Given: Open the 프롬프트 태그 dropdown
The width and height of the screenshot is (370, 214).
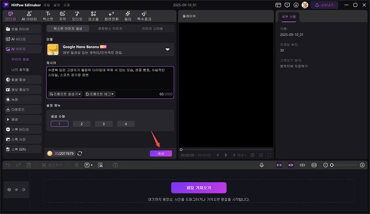Looking at the screenshot, I should pos(100,94).
